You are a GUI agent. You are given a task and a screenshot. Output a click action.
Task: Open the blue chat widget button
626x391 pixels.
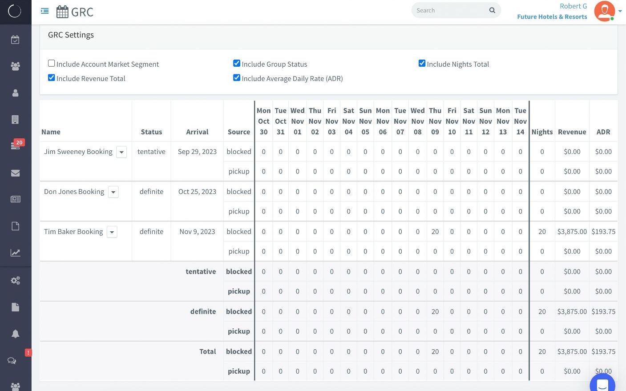tap(602, 384)
